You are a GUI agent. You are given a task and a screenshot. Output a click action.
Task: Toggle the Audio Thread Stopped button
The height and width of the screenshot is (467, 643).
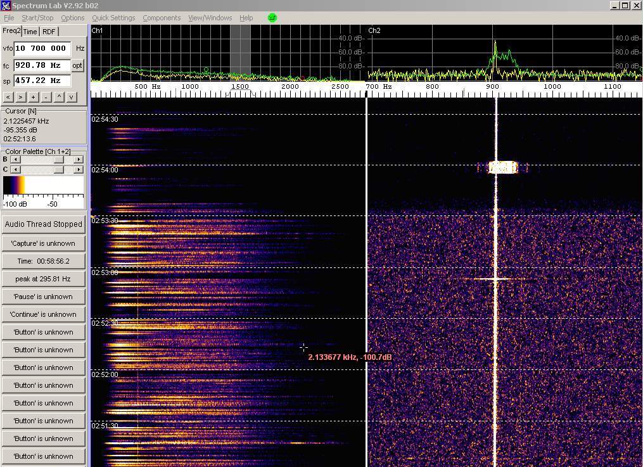(x=44, y=224)
